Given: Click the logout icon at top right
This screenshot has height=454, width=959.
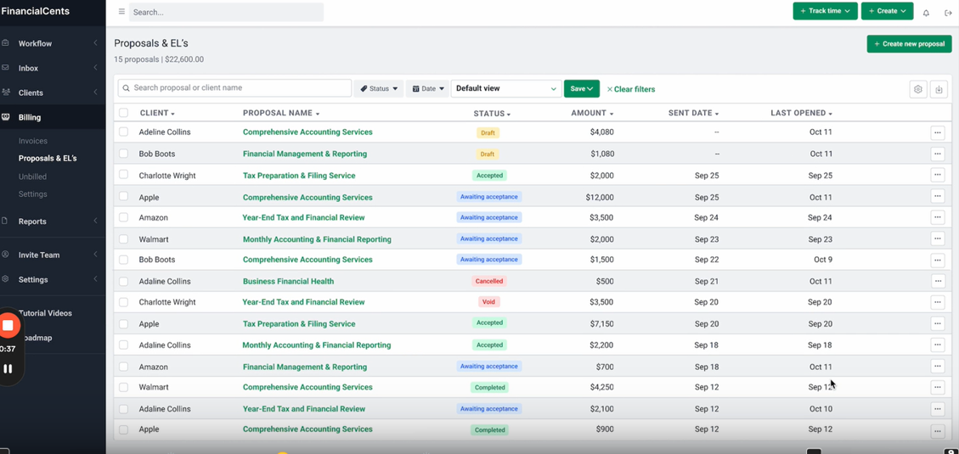Looking at the screenshot, I should (x=948, y=12).
